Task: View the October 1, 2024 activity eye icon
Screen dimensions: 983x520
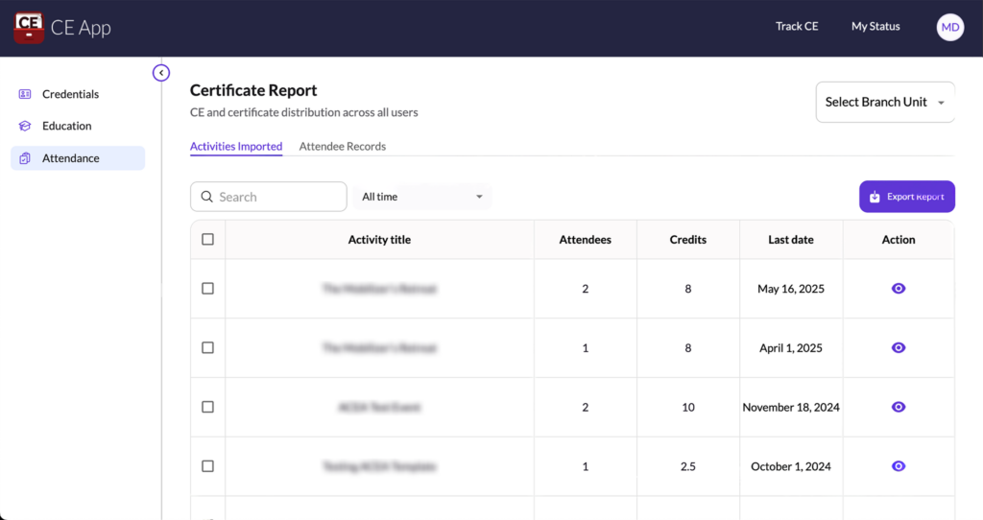Action: (x=899, y=466)
